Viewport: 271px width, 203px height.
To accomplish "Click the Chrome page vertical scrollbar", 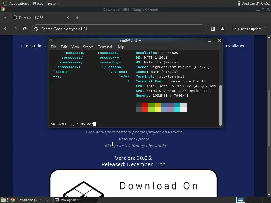I will 269,117.
